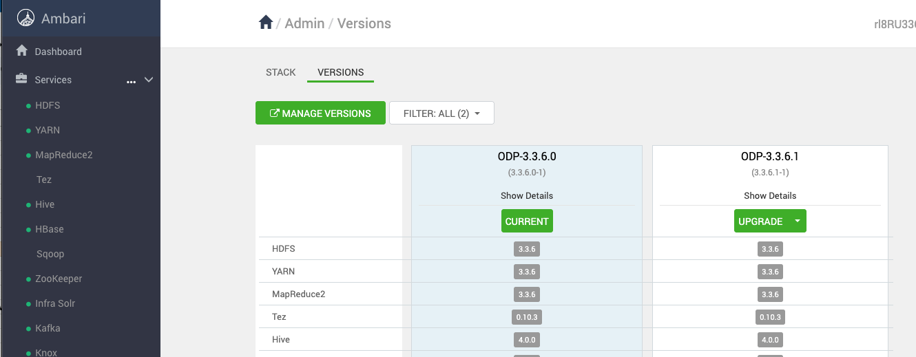Click the Manage Versions button
Image resolution: width=916 pixels, height=357 pixels.
pos(320,113)
